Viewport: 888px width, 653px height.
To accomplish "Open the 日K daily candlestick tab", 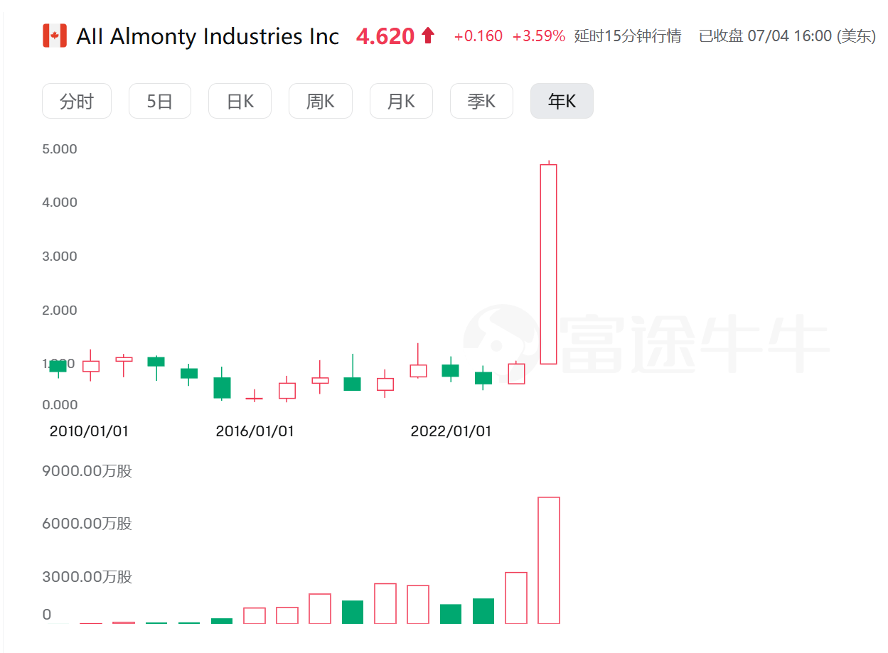I will click(240, 102).
